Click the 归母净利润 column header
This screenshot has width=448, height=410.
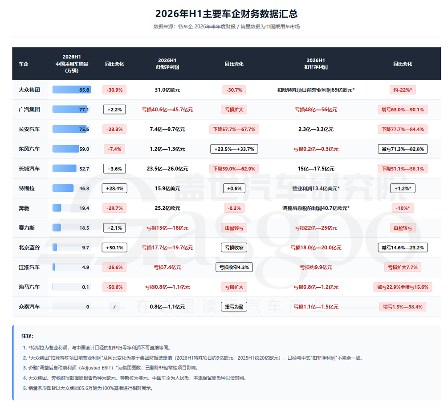click(x=167, y=64)
